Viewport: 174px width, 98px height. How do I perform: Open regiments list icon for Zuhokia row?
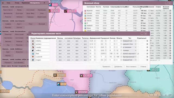click(170, 16)
